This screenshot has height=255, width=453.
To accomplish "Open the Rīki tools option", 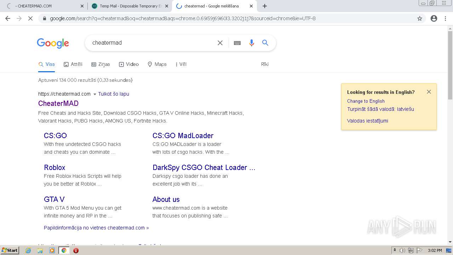I will click(265, 64).
